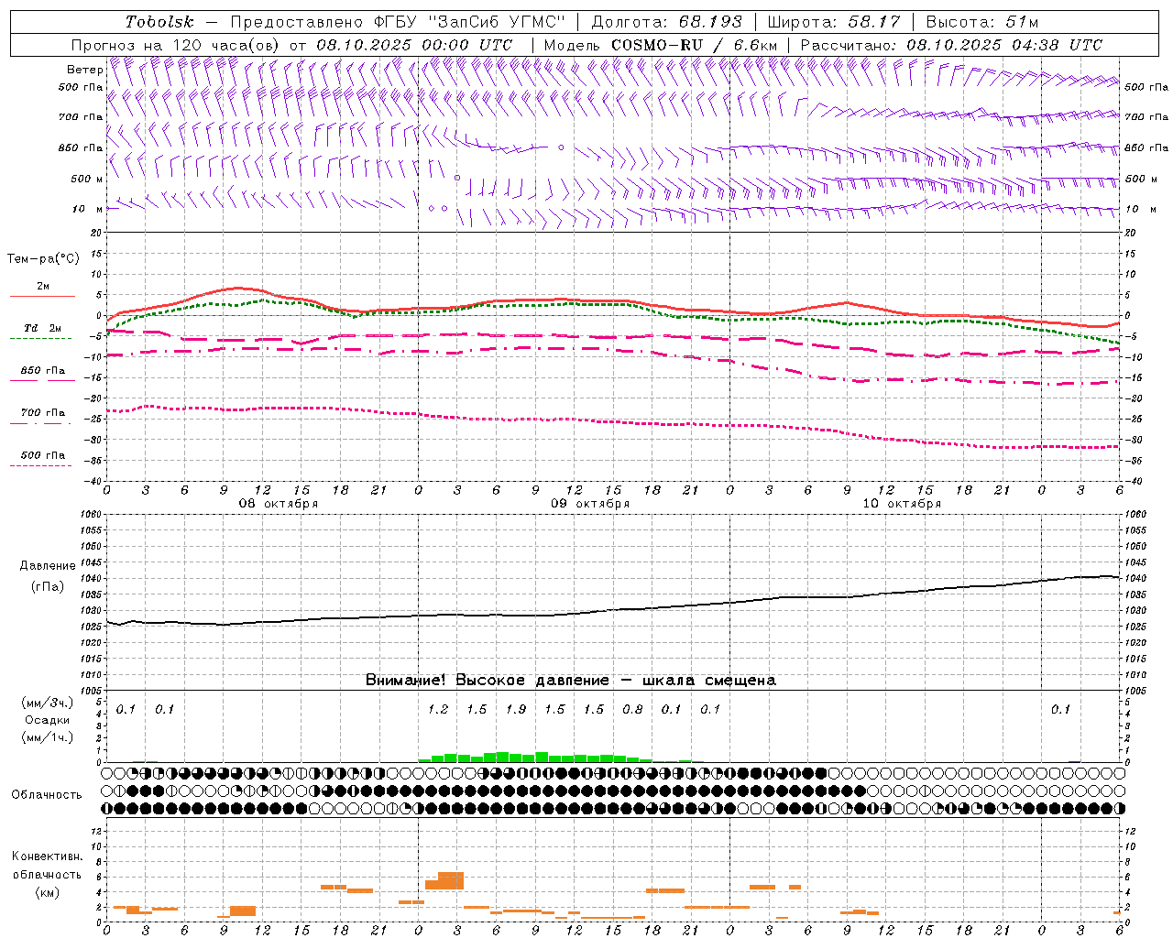Click the '10 октября' date label
Screen dimensions: 1173x938
pos(902,504)
